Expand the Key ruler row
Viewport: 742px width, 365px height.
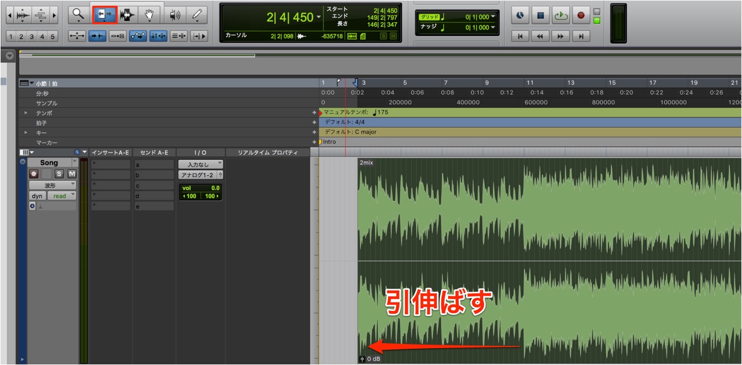[26, 132]
